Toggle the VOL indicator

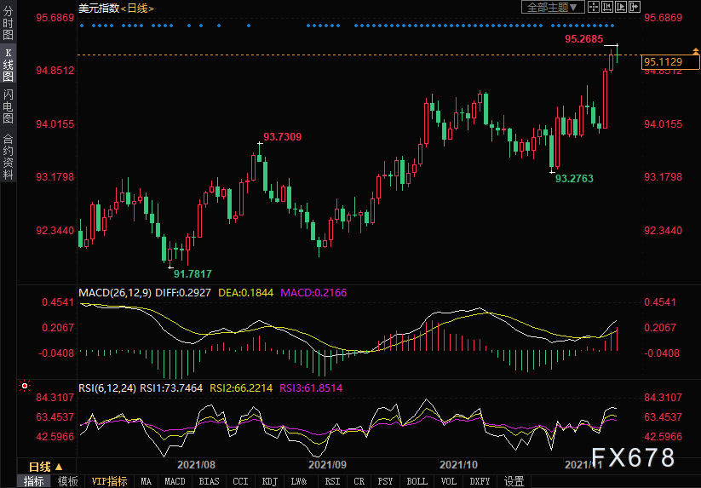(x=450, y=481)
